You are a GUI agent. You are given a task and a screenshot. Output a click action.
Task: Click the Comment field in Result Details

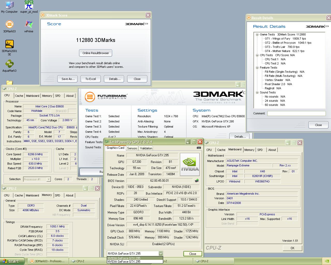pos(296,113)
